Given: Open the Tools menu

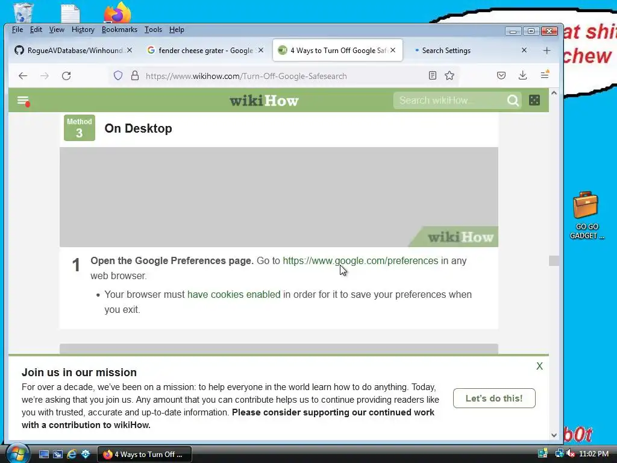Looking at the screenshot, I should pyautogui.click(x=153, y=30).
